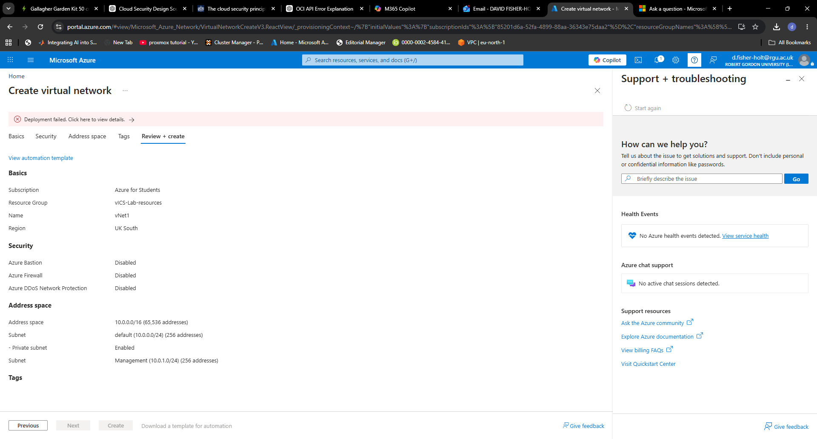The image size is (817, 439).
Task: Click the Microsoft Azure portal title
Action: tap(72, 60)
